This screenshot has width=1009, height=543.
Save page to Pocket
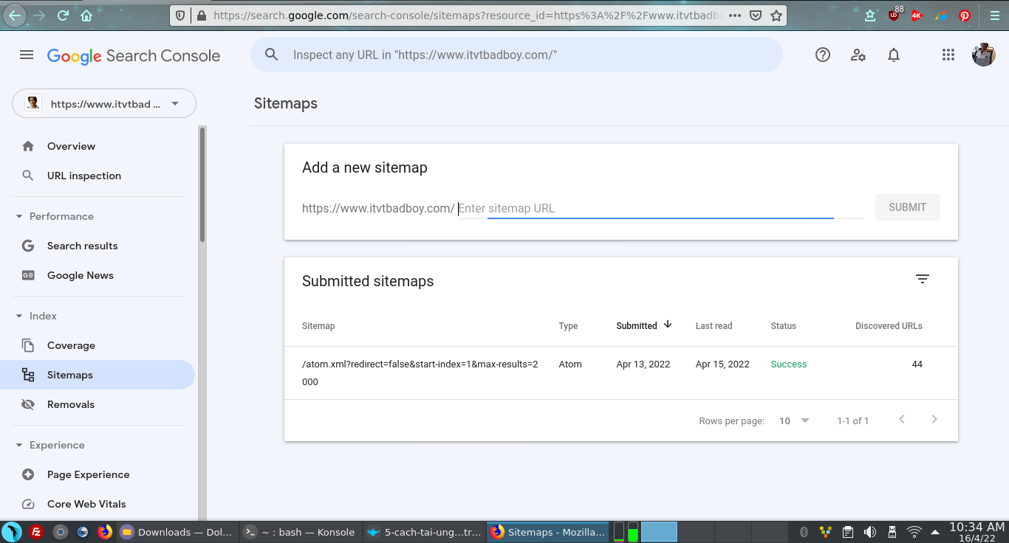click(756, 15)
